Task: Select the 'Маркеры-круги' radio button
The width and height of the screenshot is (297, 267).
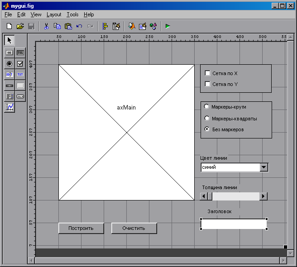Action: click(x=207, y=107)
